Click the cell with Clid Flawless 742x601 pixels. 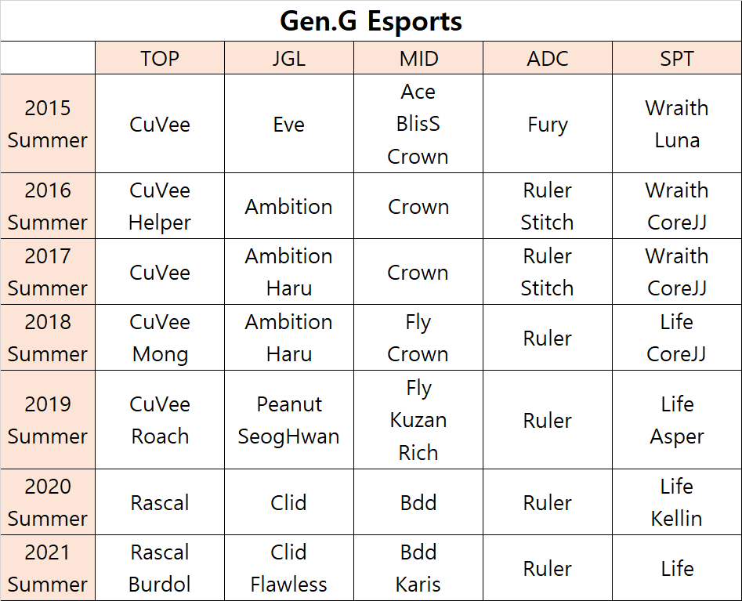coord(289,568)
